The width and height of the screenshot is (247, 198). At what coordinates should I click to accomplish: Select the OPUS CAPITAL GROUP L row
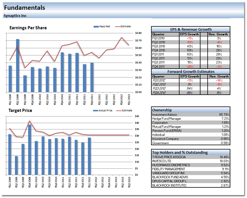[x=191, y=181]
